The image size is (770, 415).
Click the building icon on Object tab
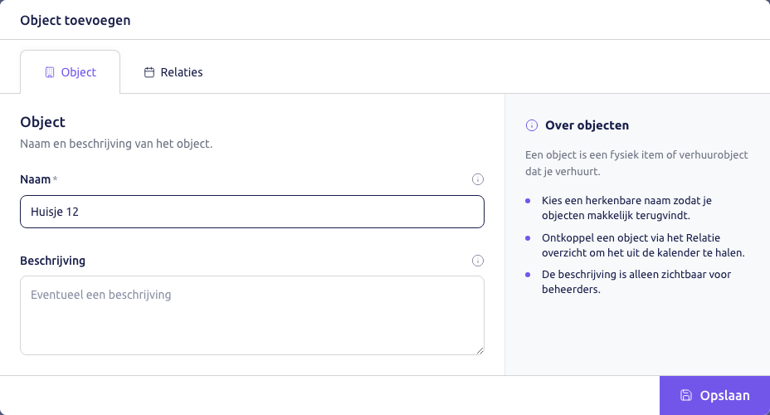click(x=50, y=72)
